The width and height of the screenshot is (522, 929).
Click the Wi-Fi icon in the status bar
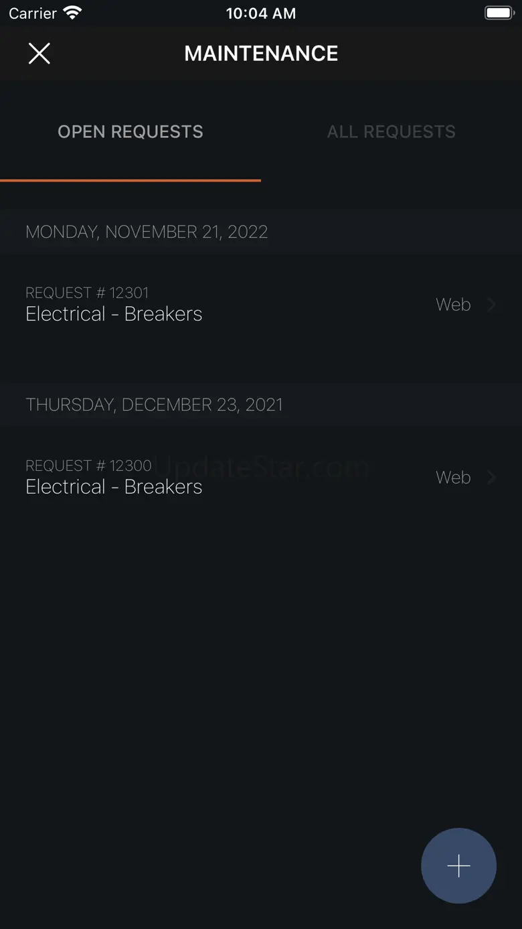click(72, 13)
